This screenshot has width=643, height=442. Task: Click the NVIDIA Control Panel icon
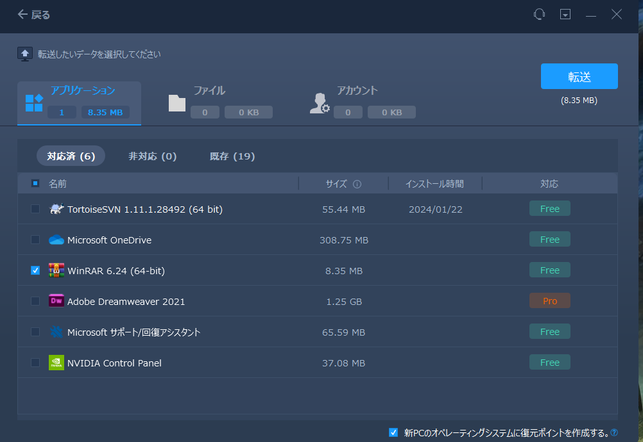pos(56,363)
